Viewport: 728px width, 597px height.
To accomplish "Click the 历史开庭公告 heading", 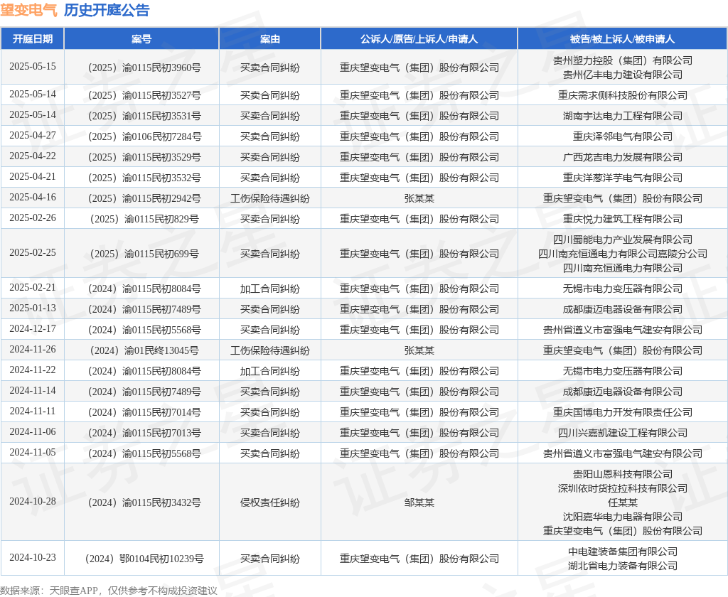I will pos(107,10).
